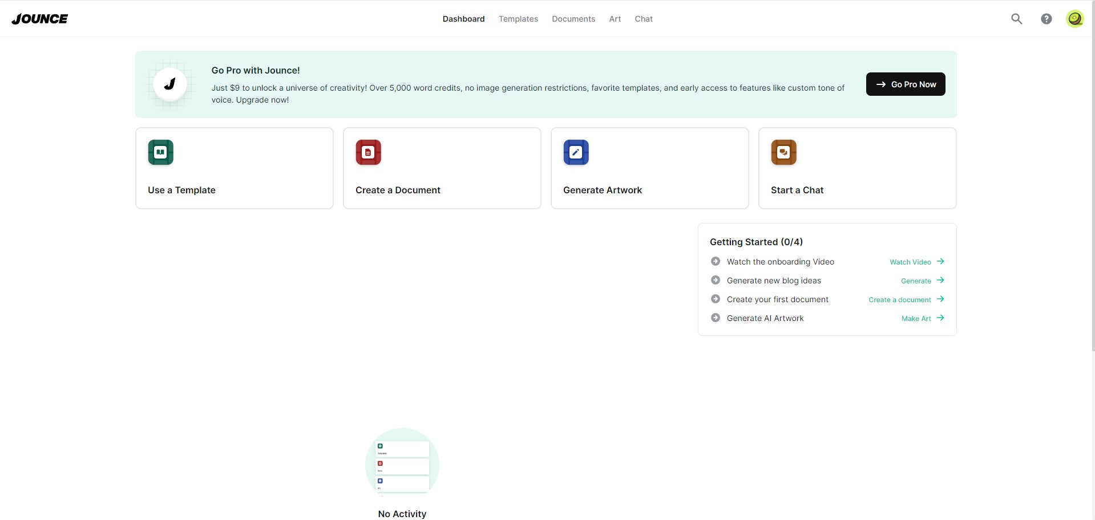Click the help question mark icon
The width and height of the screenshot is (1095, 520).
(1046, 19)
